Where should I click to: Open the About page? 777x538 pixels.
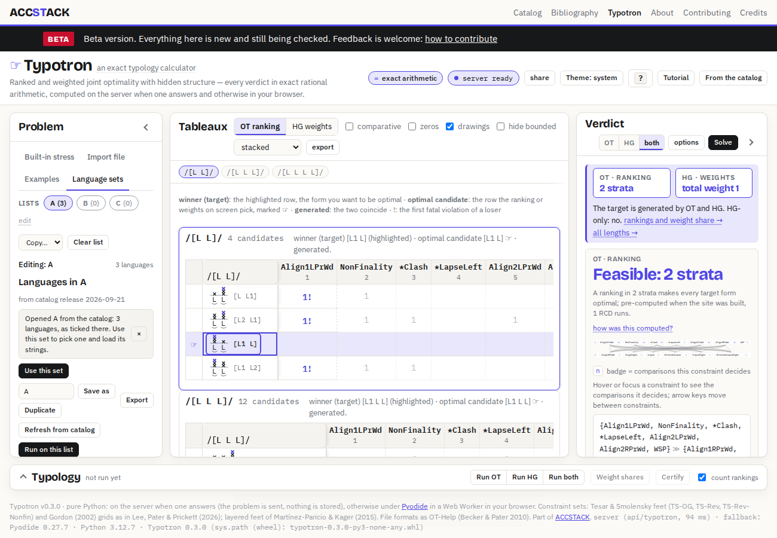[x=662, y=13]
